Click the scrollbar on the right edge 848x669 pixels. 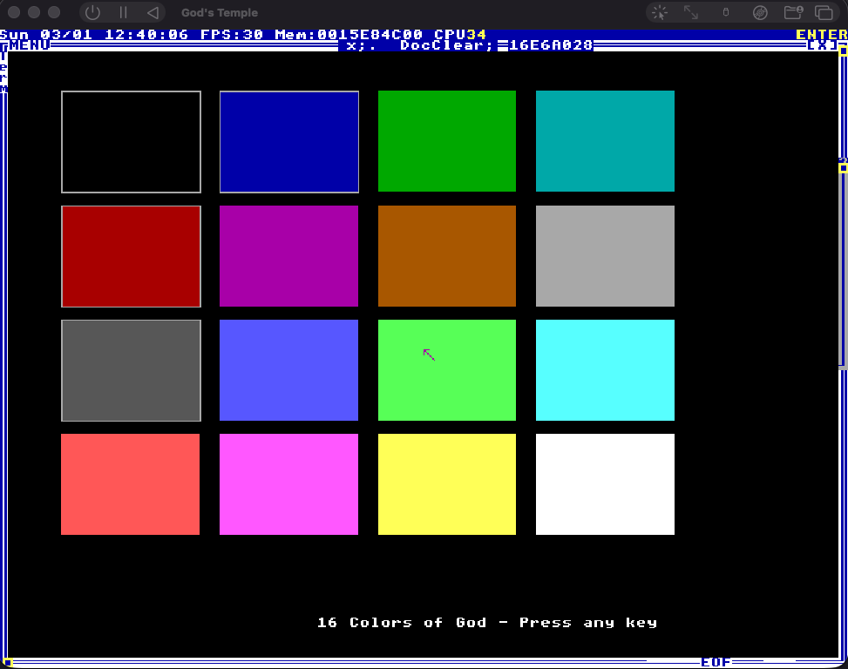(839, 261)
